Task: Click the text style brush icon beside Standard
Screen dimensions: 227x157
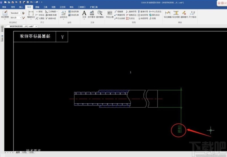Action: tap(23, 13)
